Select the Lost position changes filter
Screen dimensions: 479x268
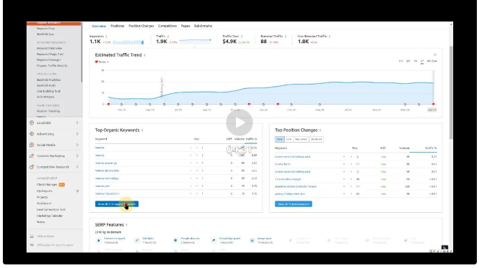289,139
